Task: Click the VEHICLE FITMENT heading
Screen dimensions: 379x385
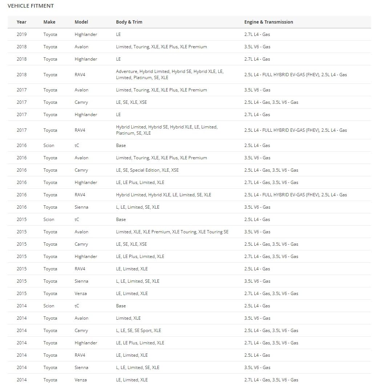Action: tap(31, 6)
